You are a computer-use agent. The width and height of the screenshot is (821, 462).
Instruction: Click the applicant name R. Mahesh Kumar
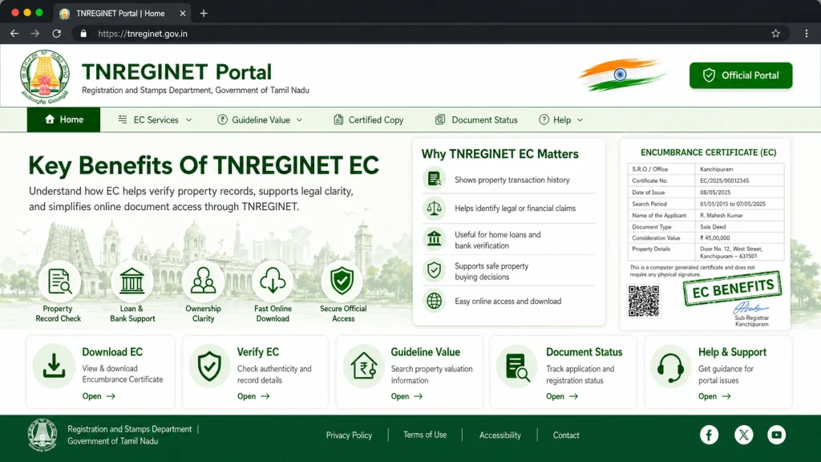[721, 215]
